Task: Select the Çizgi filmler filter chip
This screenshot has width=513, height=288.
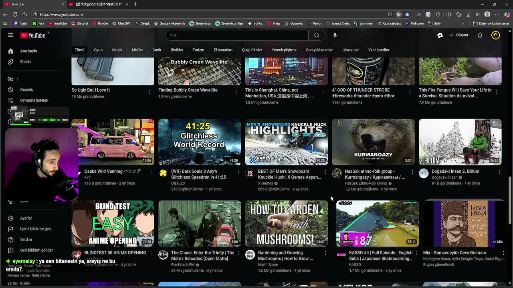Action: (x=252, y=50)
